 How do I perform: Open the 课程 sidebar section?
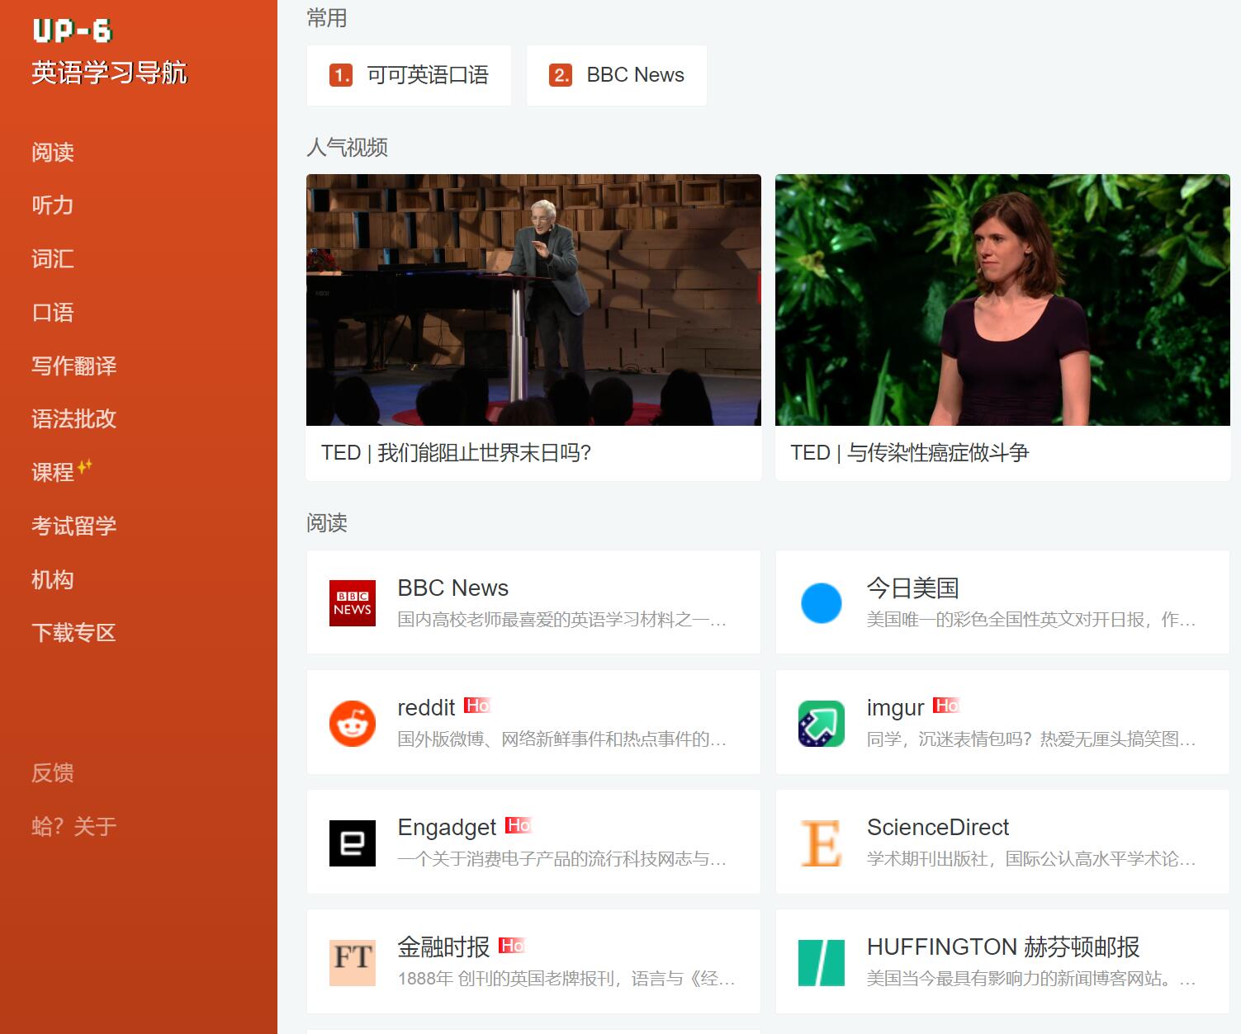(x=53, y=472)
